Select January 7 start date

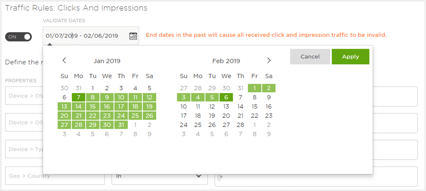[x=78, y=97]
